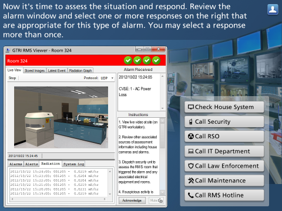Open the Stored Images tab
282x211 pixels.
[x=35, y=70]
